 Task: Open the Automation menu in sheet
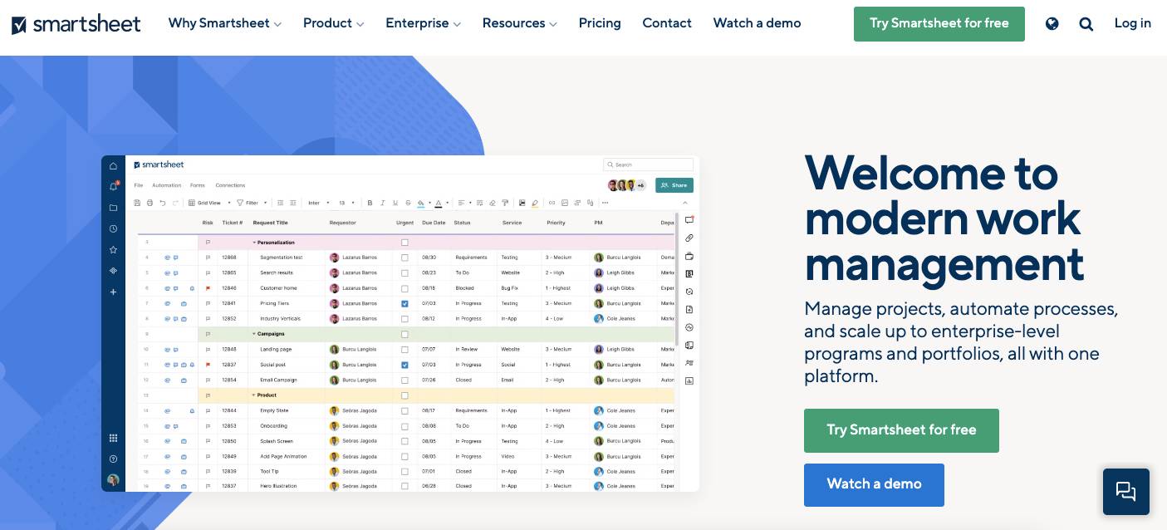coord(167,185)
